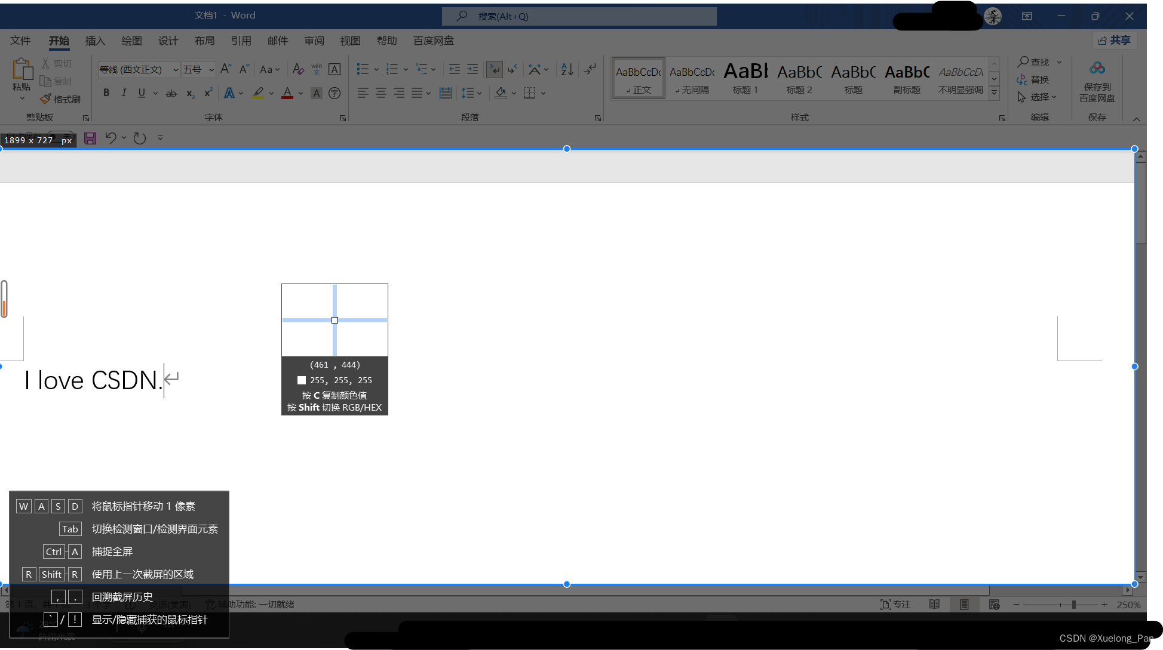Viewport: 1163px width, 650px height.
Task: Click the Share (共享) button
Action: coord(1115,40)
